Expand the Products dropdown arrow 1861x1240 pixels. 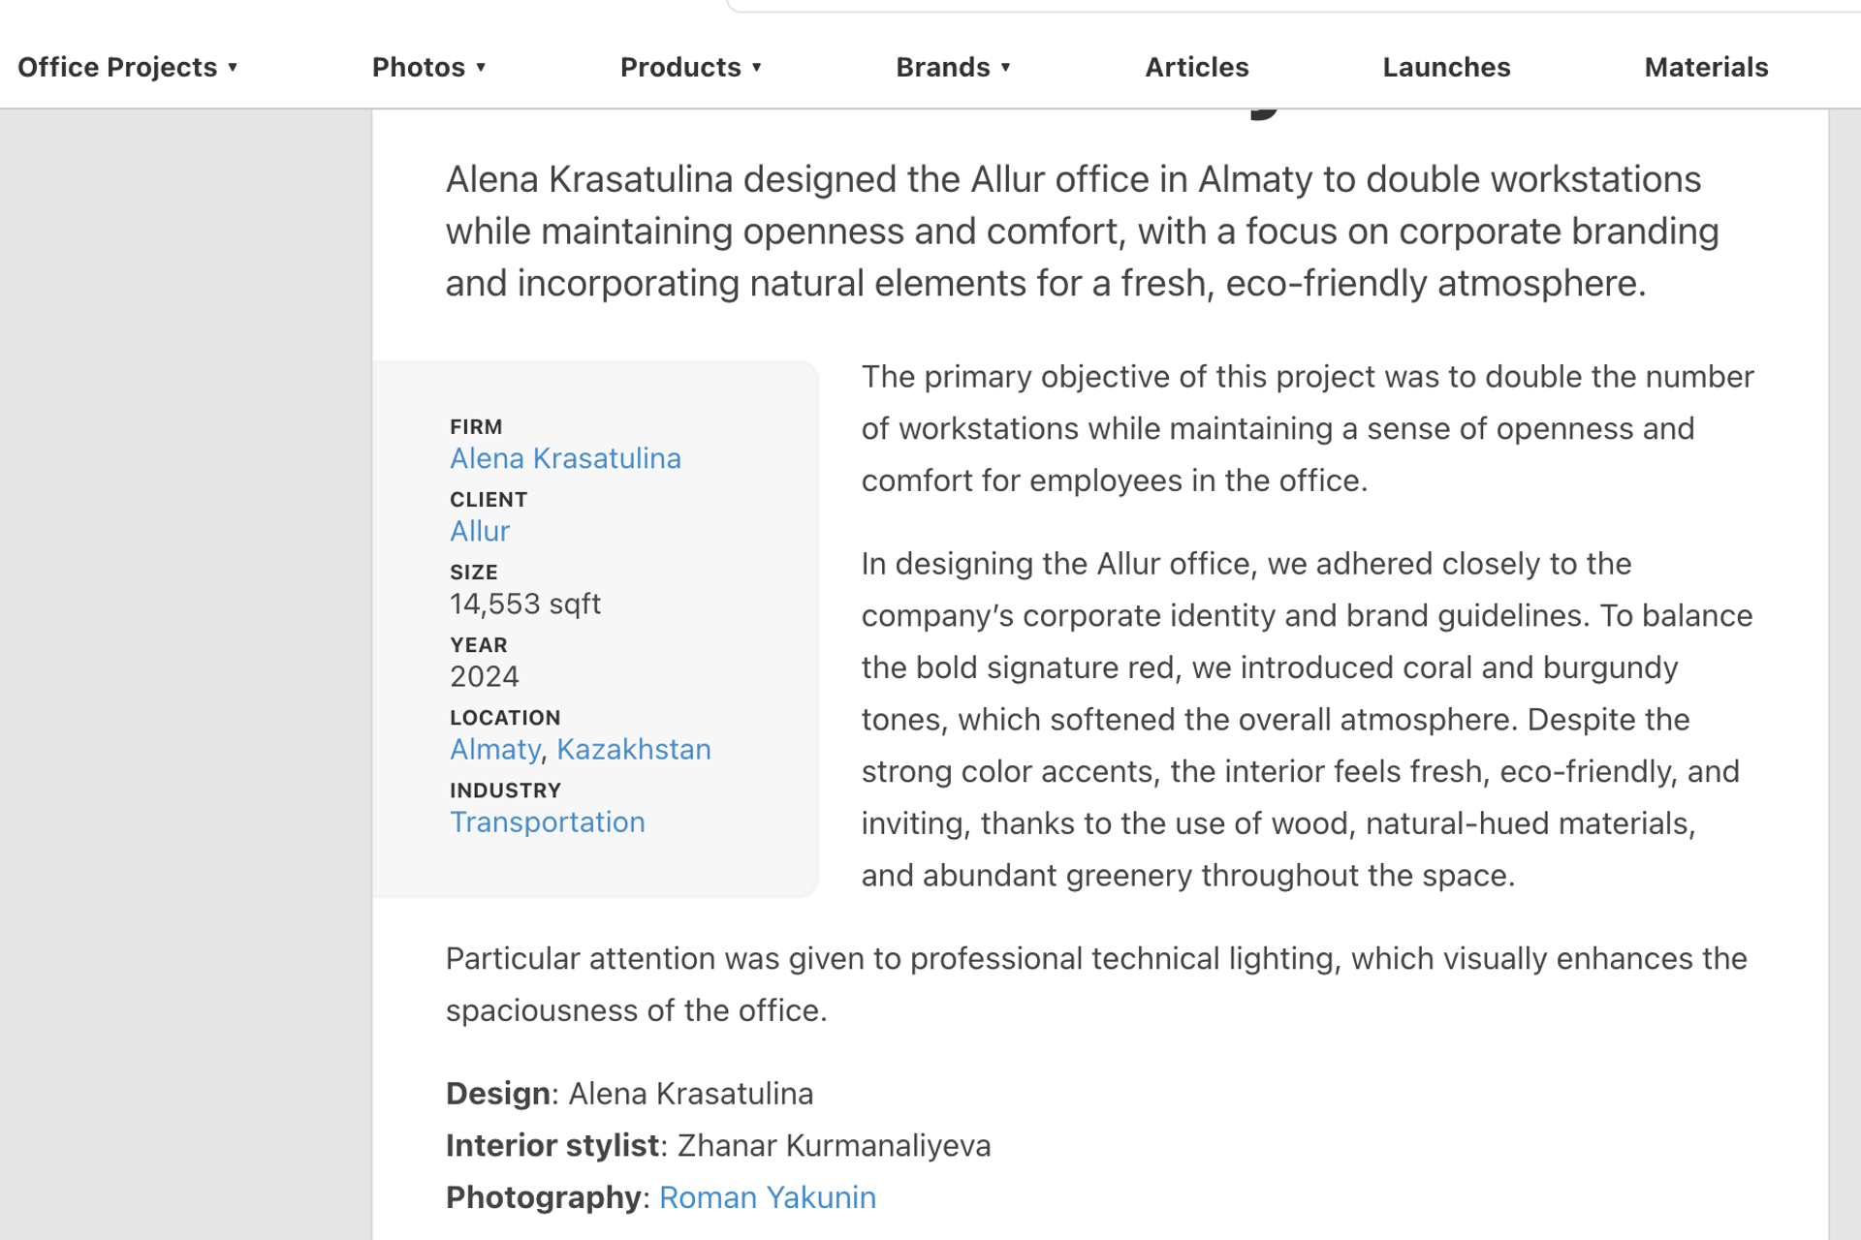757,68
